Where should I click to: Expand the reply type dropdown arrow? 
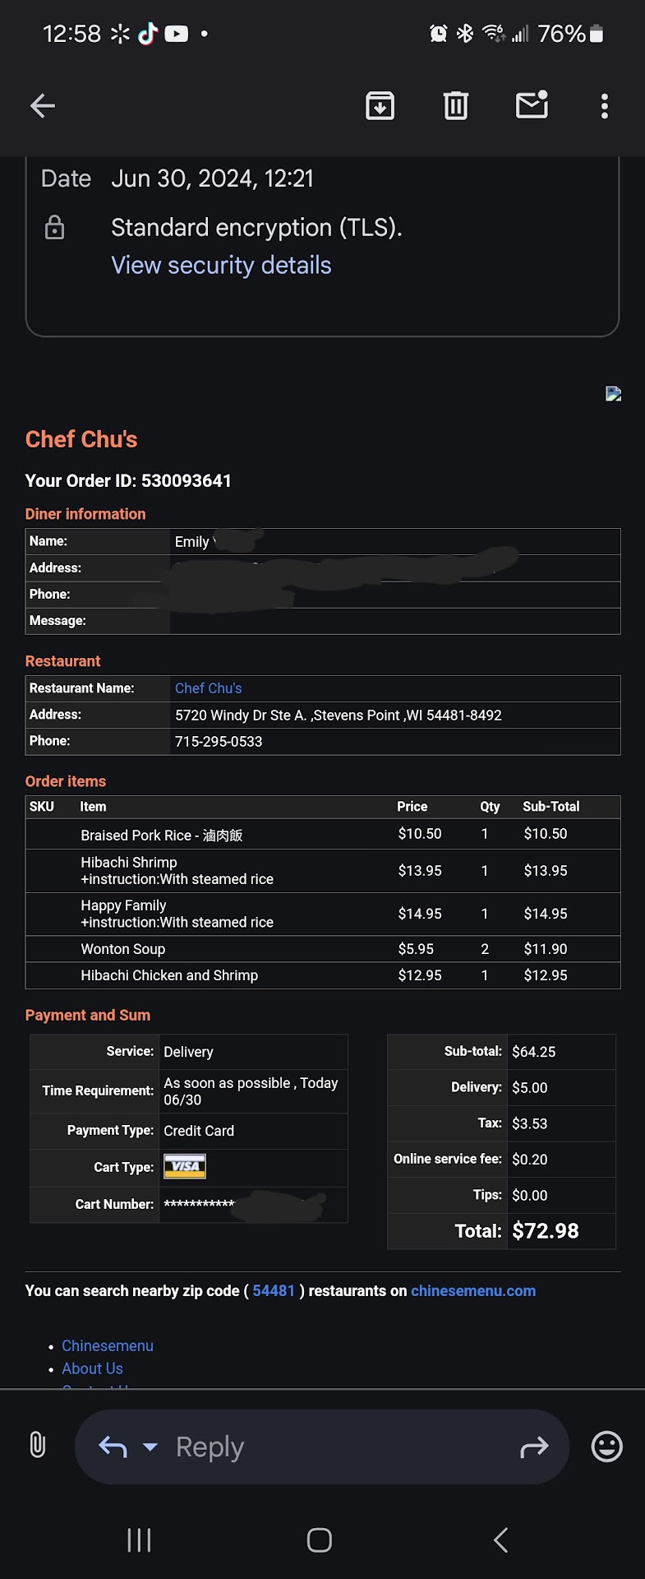pyautogui.click(x=150, y=1447)
